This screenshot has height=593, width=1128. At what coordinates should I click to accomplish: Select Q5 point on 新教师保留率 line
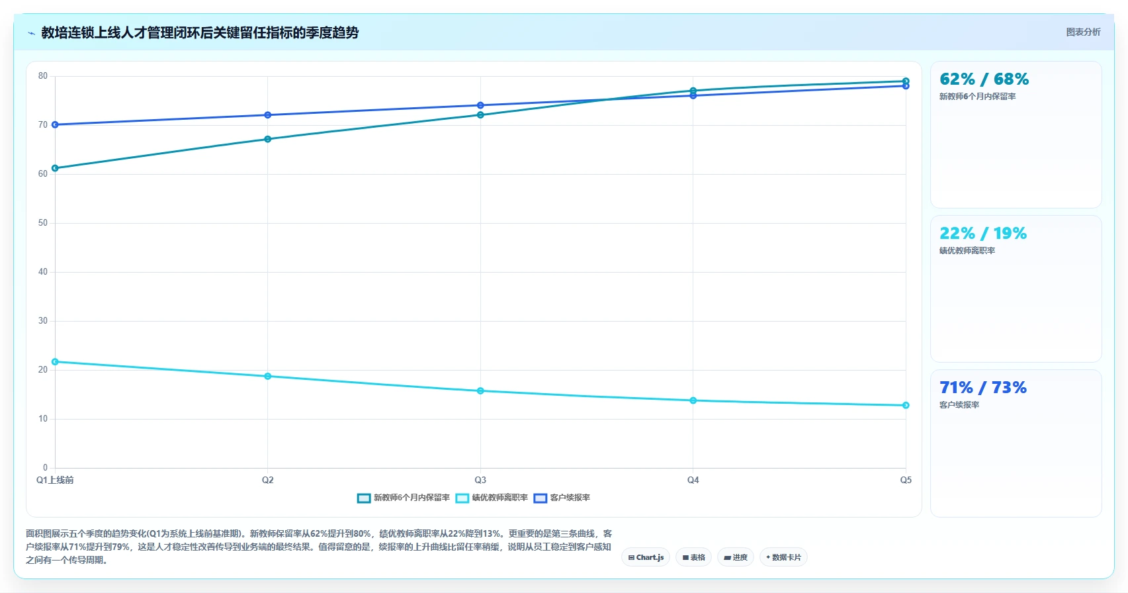click(x=906, y=81)
